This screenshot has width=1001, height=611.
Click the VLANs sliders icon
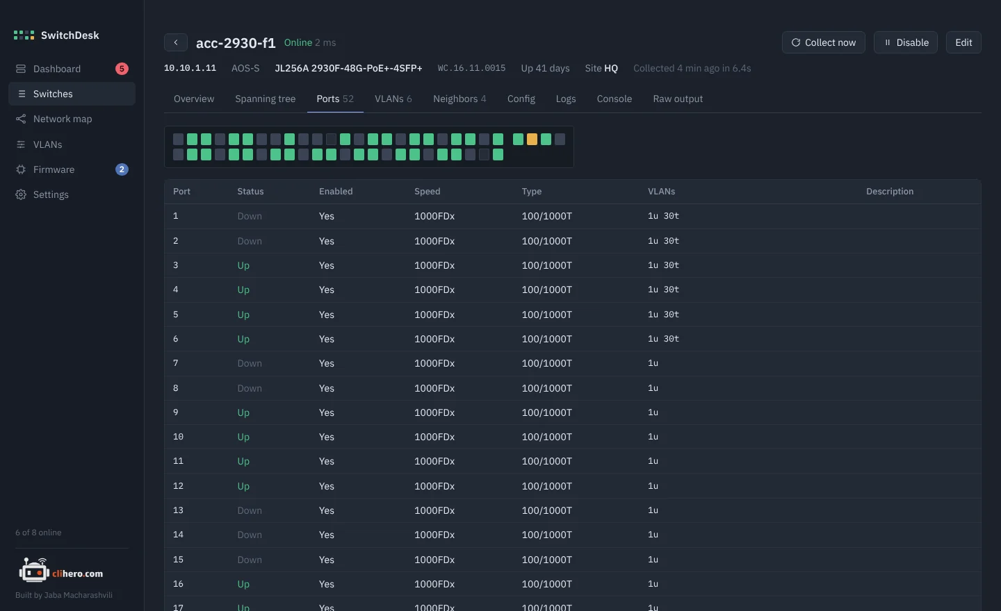(21, 144)
